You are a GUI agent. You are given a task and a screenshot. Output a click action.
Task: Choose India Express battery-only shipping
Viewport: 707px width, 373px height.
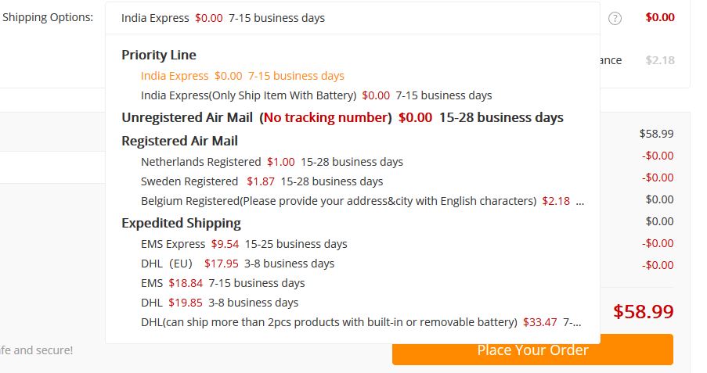[x=316, y=95]
